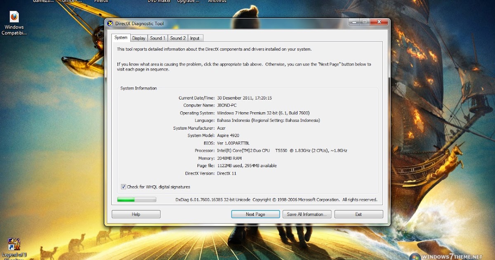Switch to the Display tab
The image size is (495, 260).
139,38
